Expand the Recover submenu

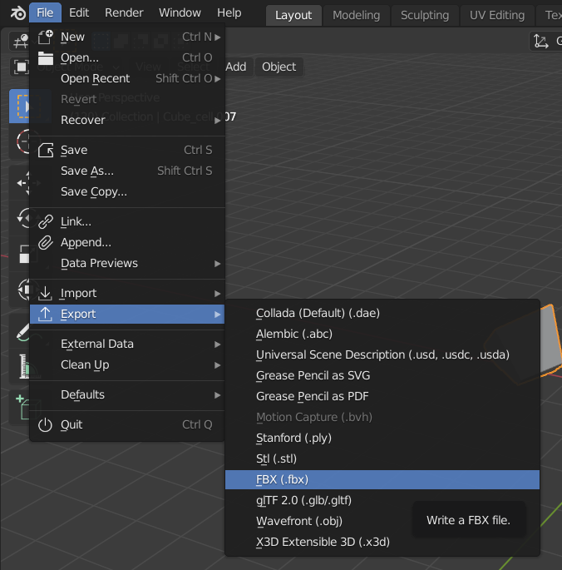click(127, 120)
